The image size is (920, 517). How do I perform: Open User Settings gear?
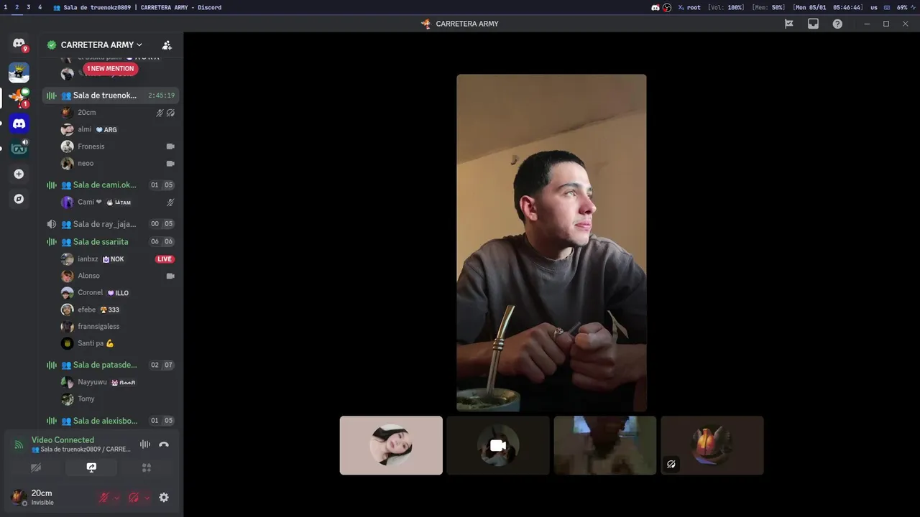(164, 498)
